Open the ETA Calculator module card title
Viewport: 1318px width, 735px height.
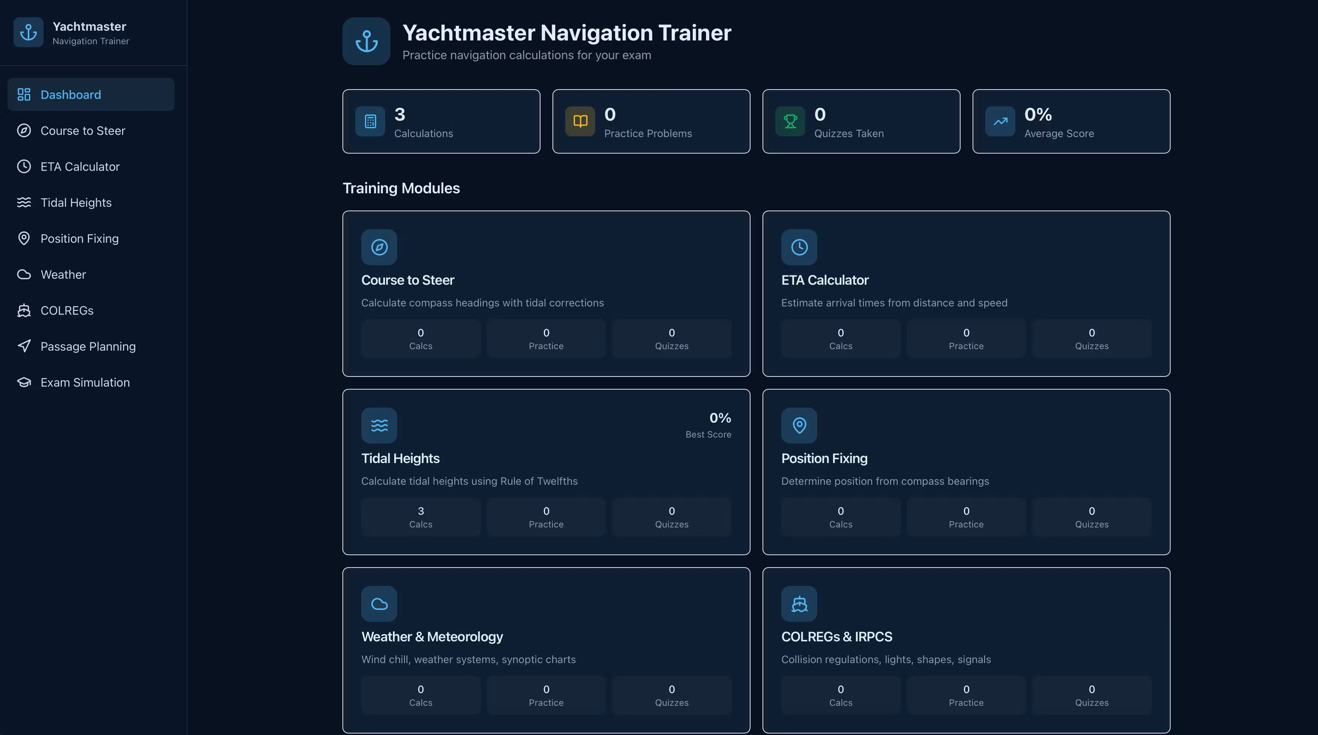tap(825, 280)
